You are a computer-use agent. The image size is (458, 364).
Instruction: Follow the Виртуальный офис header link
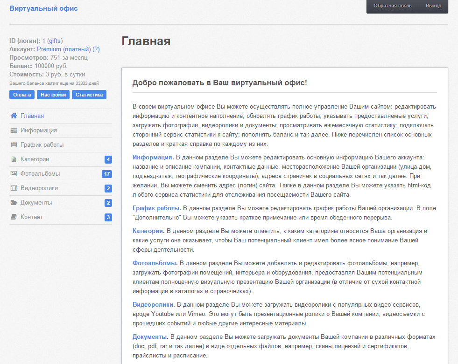(x=43, y=8)
